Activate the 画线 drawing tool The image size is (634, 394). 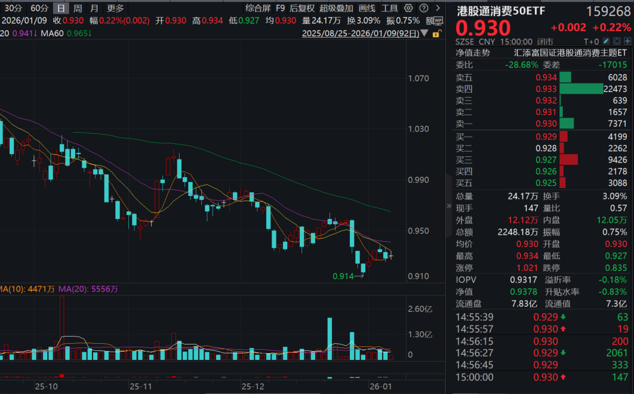pos(367,8)
